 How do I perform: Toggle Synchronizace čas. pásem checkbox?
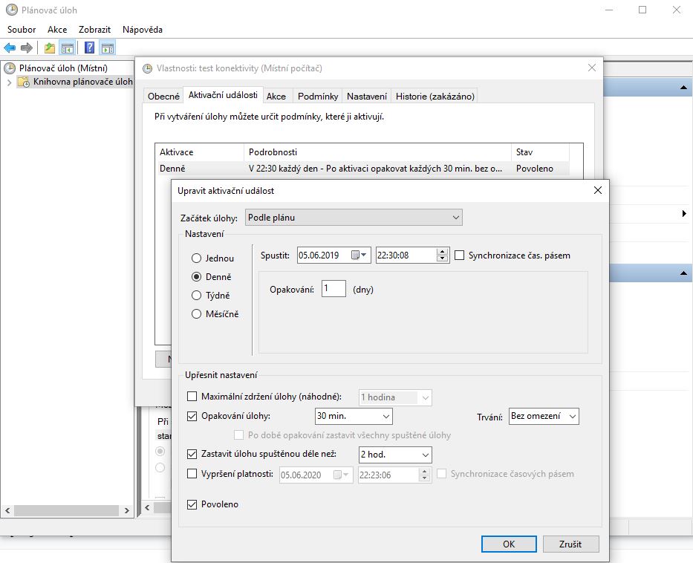click(x=460, y=256)
